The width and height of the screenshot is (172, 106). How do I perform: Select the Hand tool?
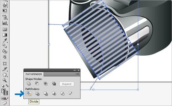click(4, 75)
